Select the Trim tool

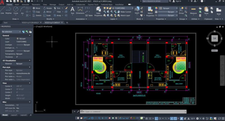pos(57,8)
